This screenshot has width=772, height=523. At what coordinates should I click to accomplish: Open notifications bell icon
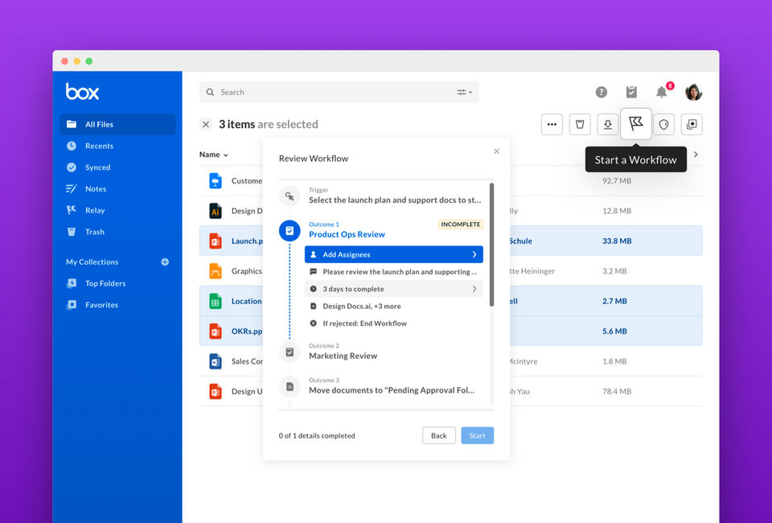coord(661,92)
